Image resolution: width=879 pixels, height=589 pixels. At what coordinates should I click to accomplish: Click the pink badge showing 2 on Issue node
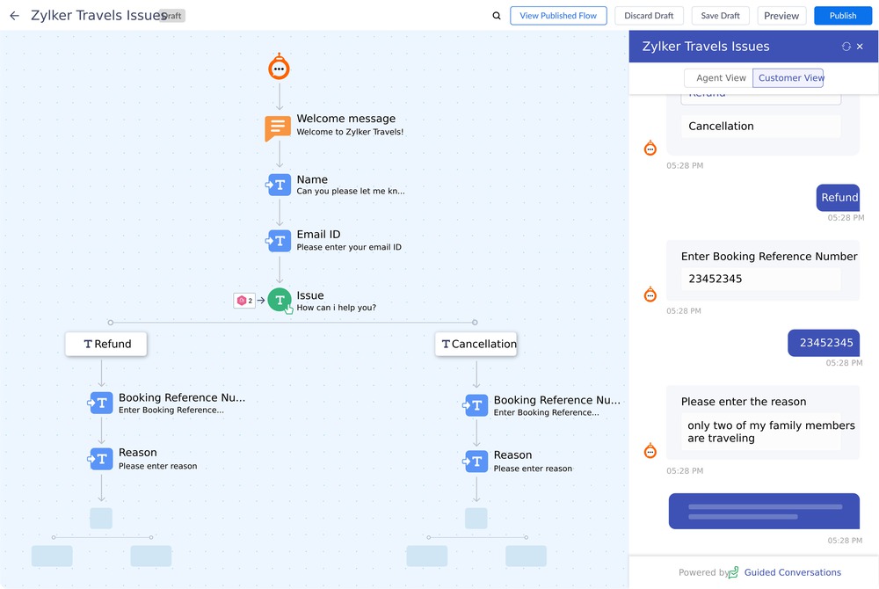tap(243, 300)
